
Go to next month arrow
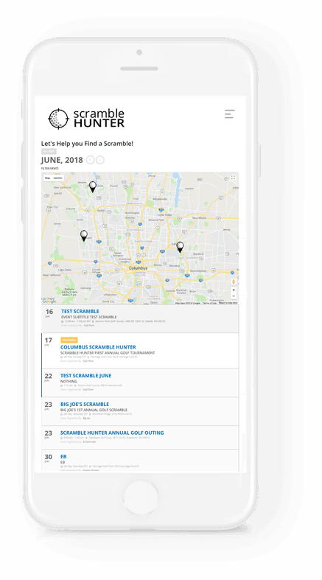click(x=99, y=160)
